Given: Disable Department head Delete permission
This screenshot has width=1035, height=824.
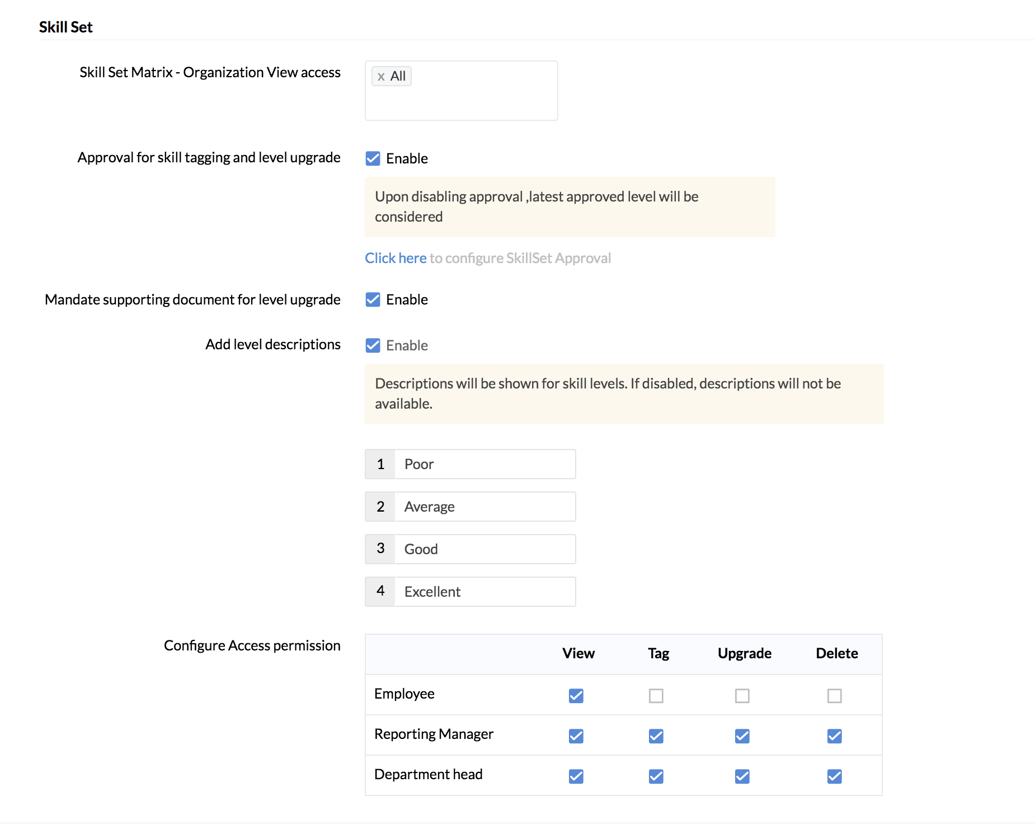Looking at the screenshot, I should (x=834, y=776).
